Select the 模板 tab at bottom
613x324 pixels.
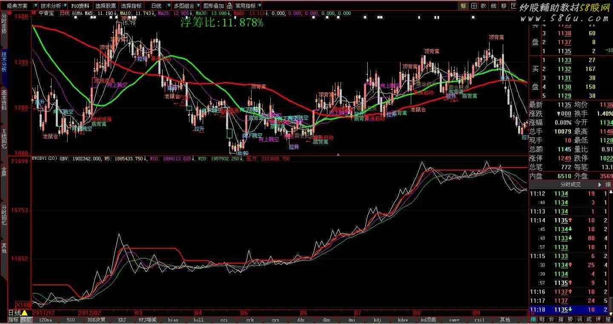[x=26, y=320]
